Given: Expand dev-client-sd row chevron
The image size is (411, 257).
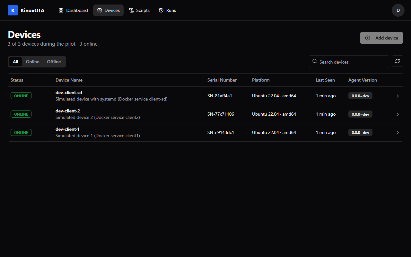Looking at the screenshot, I should click(x=398, y=96).
